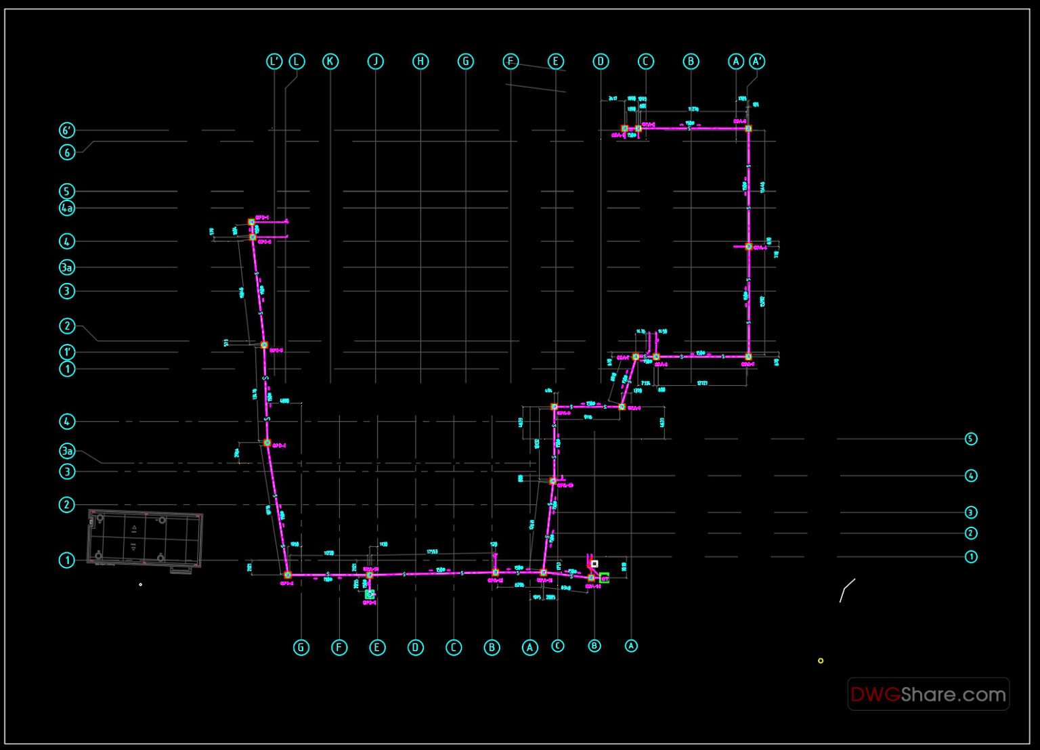Open grid bubble K at the top
Image resolution: width=1040 pixels, height=750 pixels.
point(330,61)
